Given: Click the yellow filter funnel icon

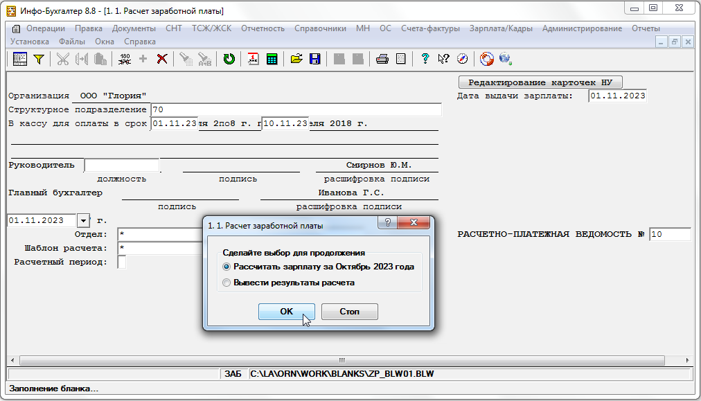Looking at the screenshot, I should (x=39, y=59).
